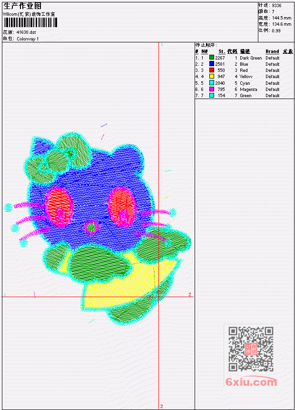
Task: Click the swatch in the Cyan row
Action: pyautogui.click(x=212, y=83)
